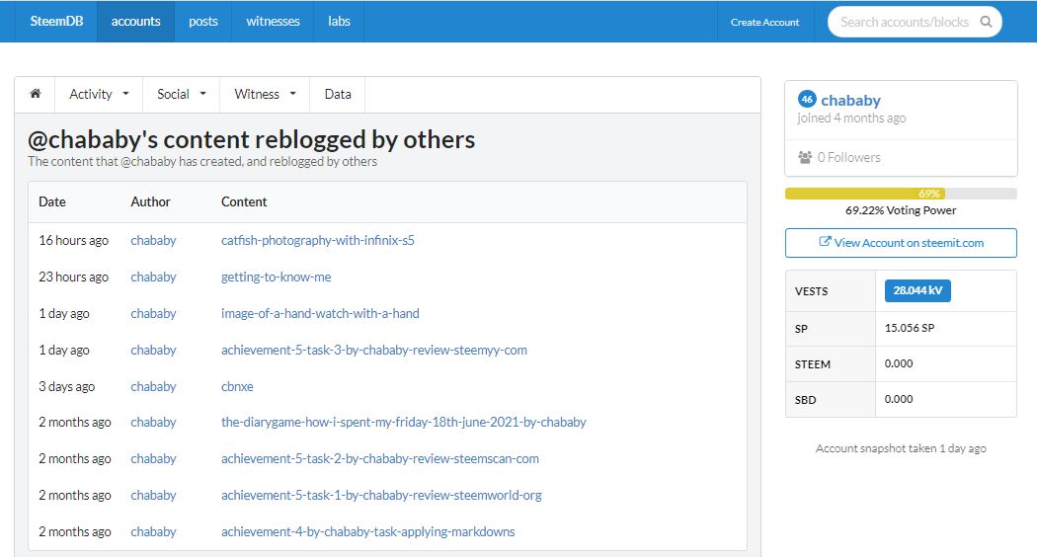Expand the Social dropdown menu
Image resolution: width=1037 pixels, height=557 pixels.
(x=181, y=94)
